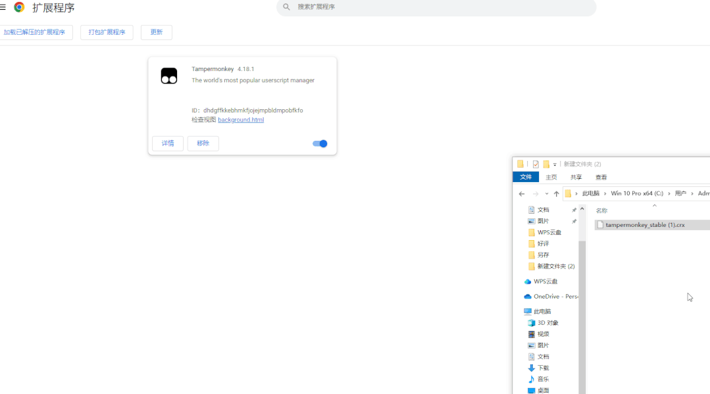Open the background.html inspect link
Screen dimensions: 710x394
(x=241, y=120)
